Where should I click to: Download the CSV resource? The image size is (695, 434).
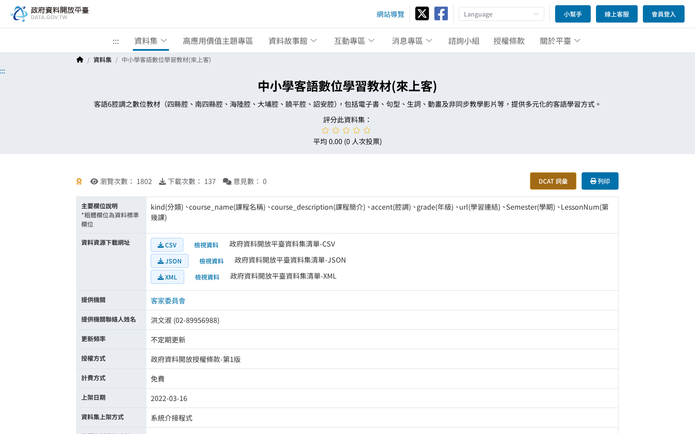pos(167,245)
